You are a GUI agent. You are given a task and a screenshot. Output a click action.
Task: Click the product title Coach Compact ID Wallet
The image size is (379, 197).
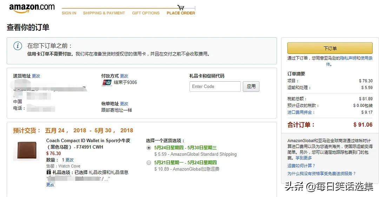point(88,144)
